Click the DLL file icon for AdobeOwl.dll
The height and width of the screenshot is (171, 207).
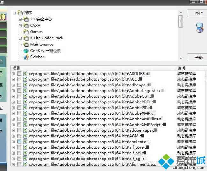click(25, 96)
